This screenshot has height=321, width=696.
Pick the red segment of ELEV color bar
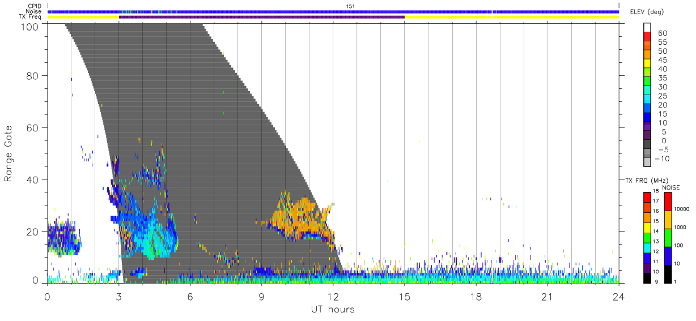647,37
